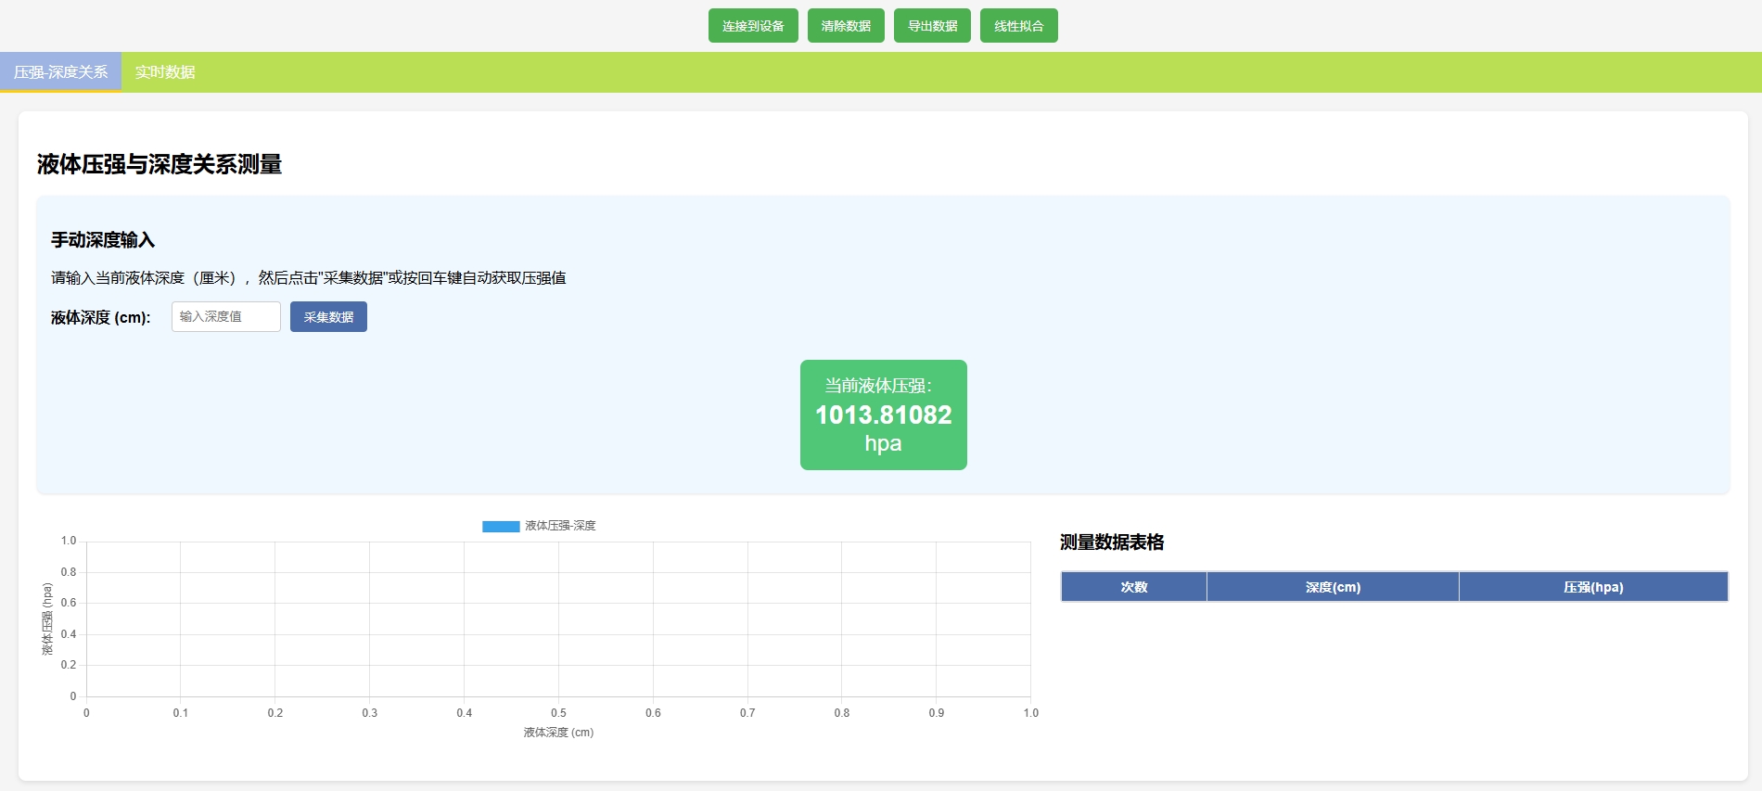Viewport: 1762px width, 791px height.
Task: Click the y-axis title 液体压强 (hpa)
Action: (x=47, y=619)
